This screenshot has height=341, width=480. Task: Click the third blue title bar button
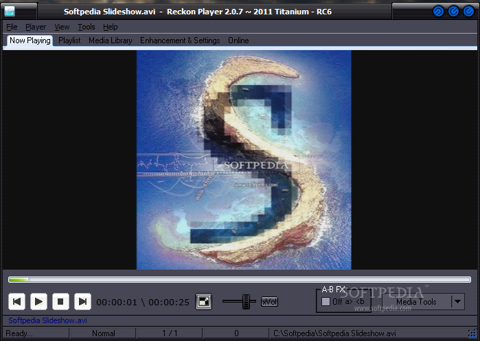point(468,12)
